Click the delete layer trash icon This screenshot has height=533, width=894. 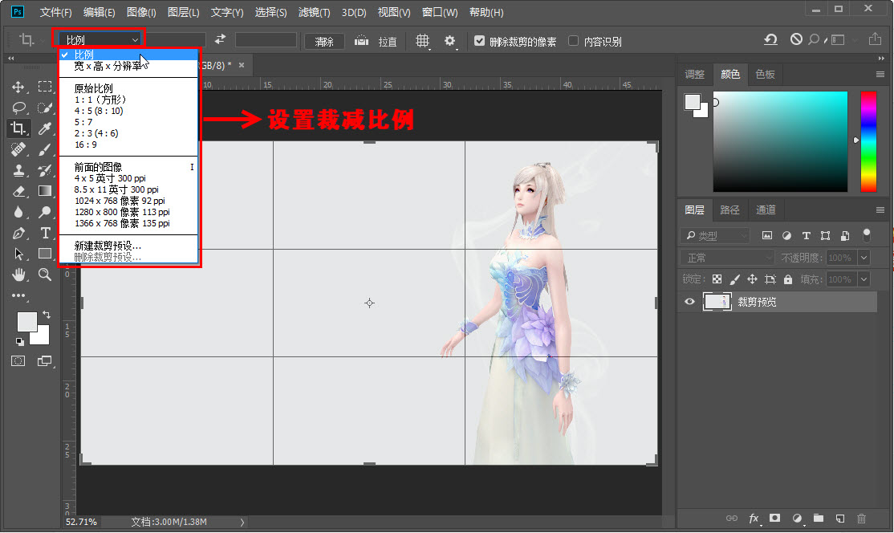click(862, 519)
